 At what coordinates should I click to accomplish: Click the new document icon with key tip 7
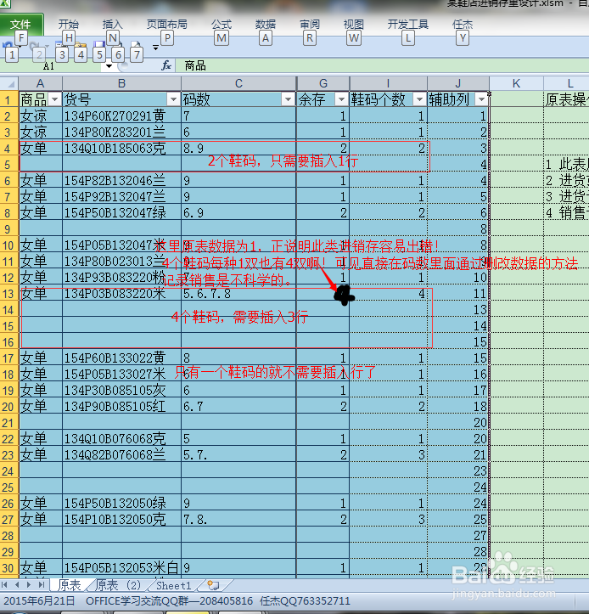pyautogui.click(x=136, y=45)
